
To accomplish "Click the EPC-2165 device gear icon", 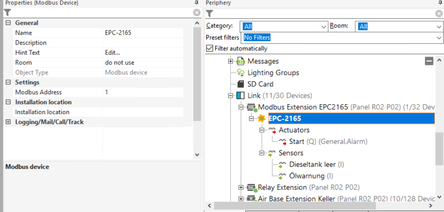I will coord(262,119).
